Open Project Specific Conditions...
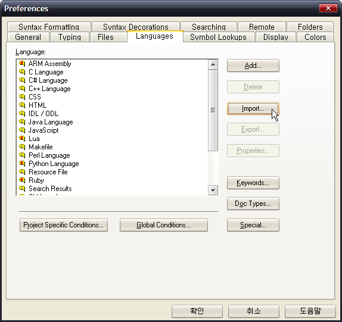 tap(64, 225)
